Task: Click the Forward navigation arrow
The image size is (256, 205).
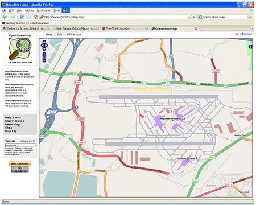Action: tap(13, 17)
